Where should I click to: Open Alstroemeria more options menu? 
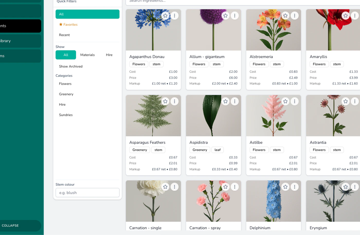(x=295, y=16)
